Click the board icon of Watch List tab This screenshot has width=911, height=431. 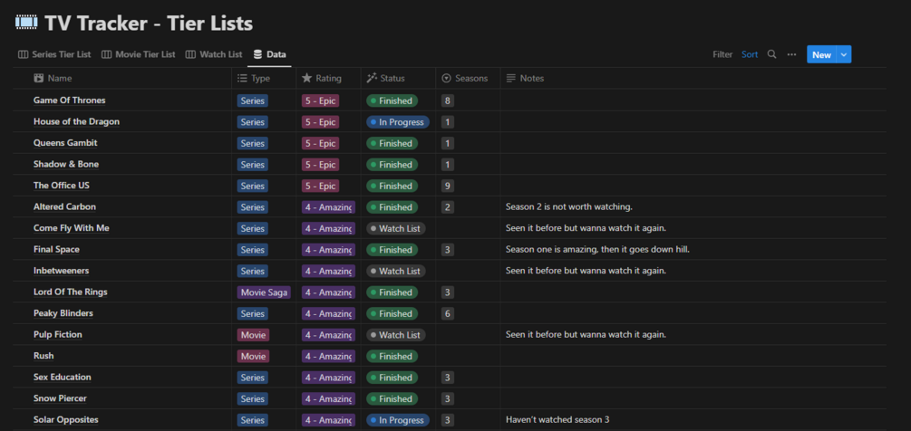click(190, 54)
